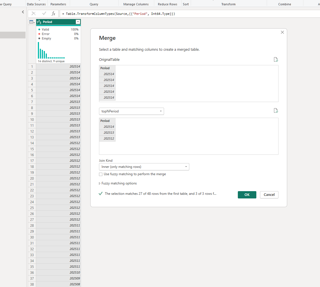Confirm merge with OK button

click(247, 195)
